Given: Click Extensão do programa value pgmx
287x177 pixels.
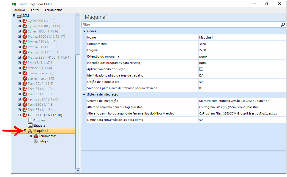Looking at the screenshot, I should [203, 56].
